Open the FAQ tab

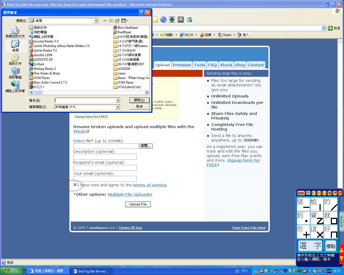212,65
